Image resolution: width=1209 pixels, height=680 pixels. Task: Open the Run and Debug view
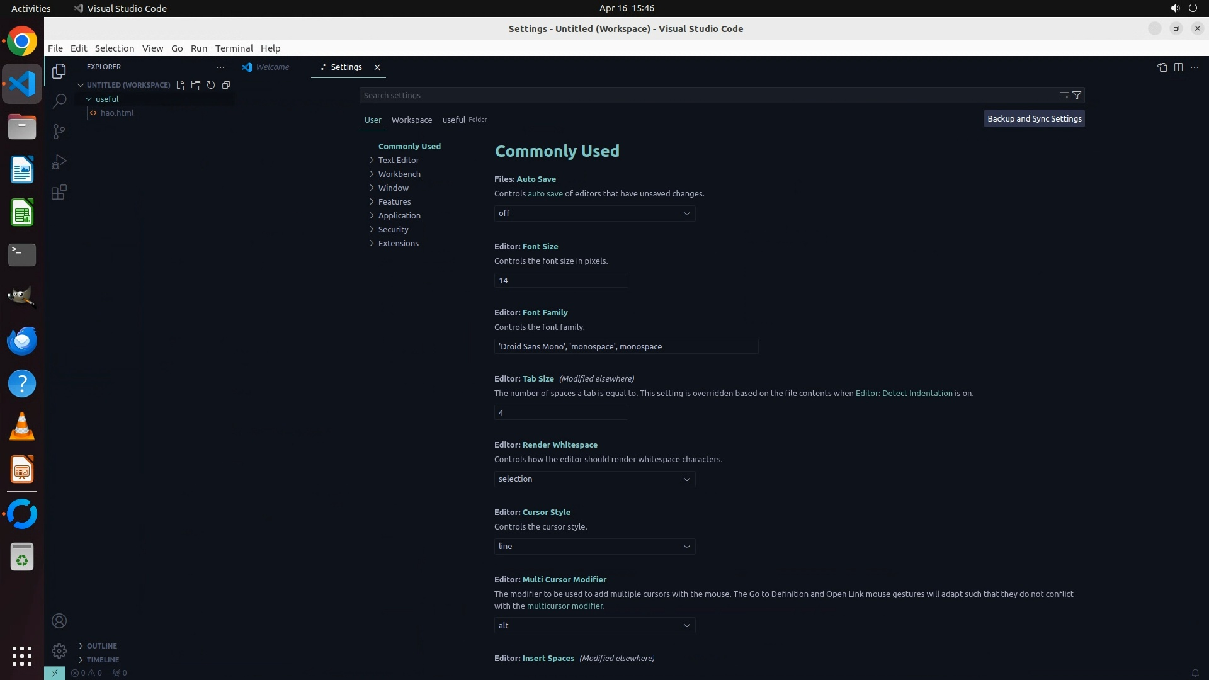[x=59, y=162]
